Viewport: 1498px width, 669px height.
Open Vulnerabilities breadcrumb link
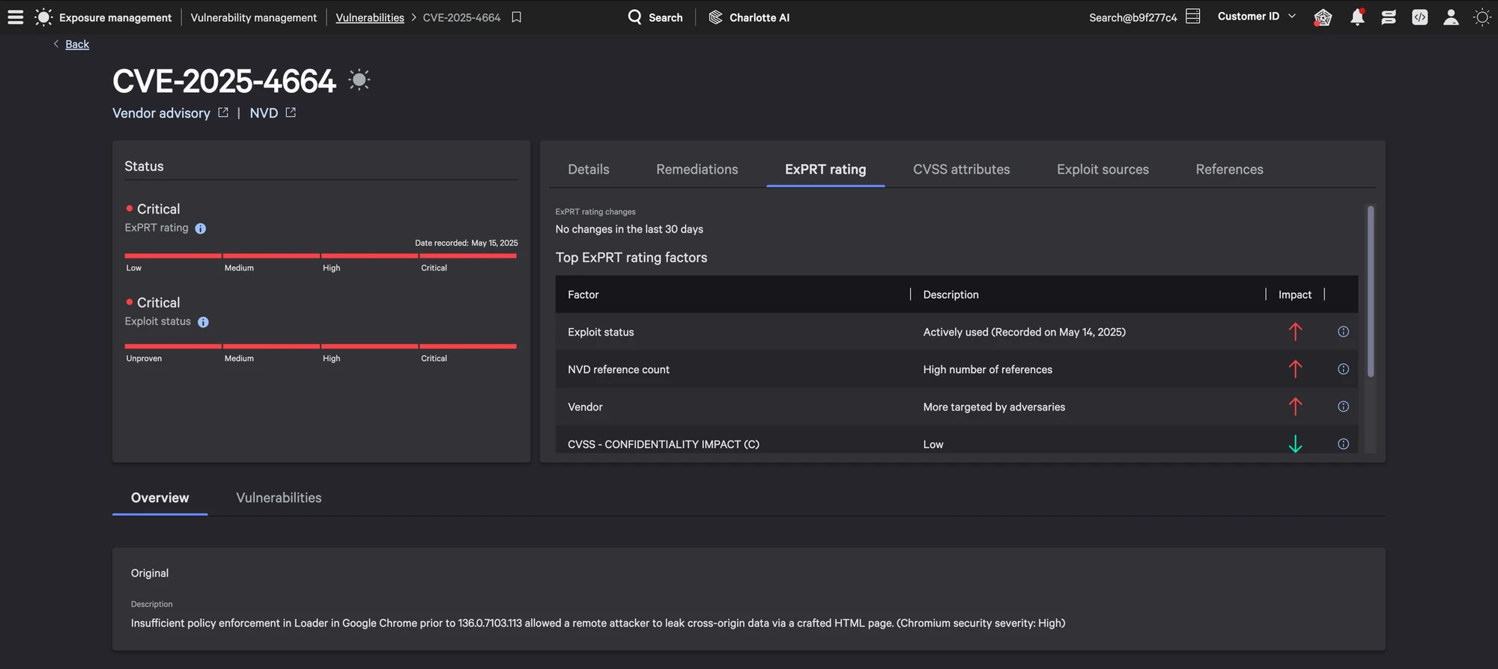coord(370,17)
